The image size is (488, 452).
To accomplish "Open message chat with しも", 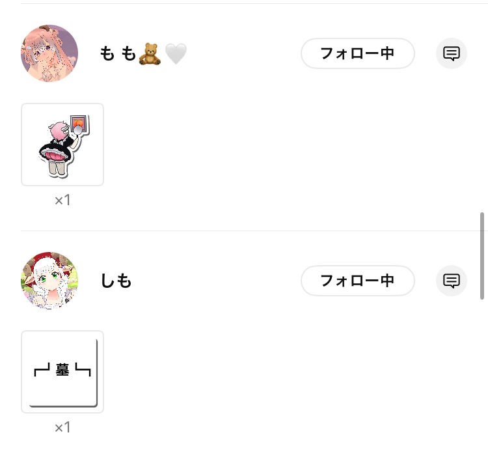I will tap(452, 281).
